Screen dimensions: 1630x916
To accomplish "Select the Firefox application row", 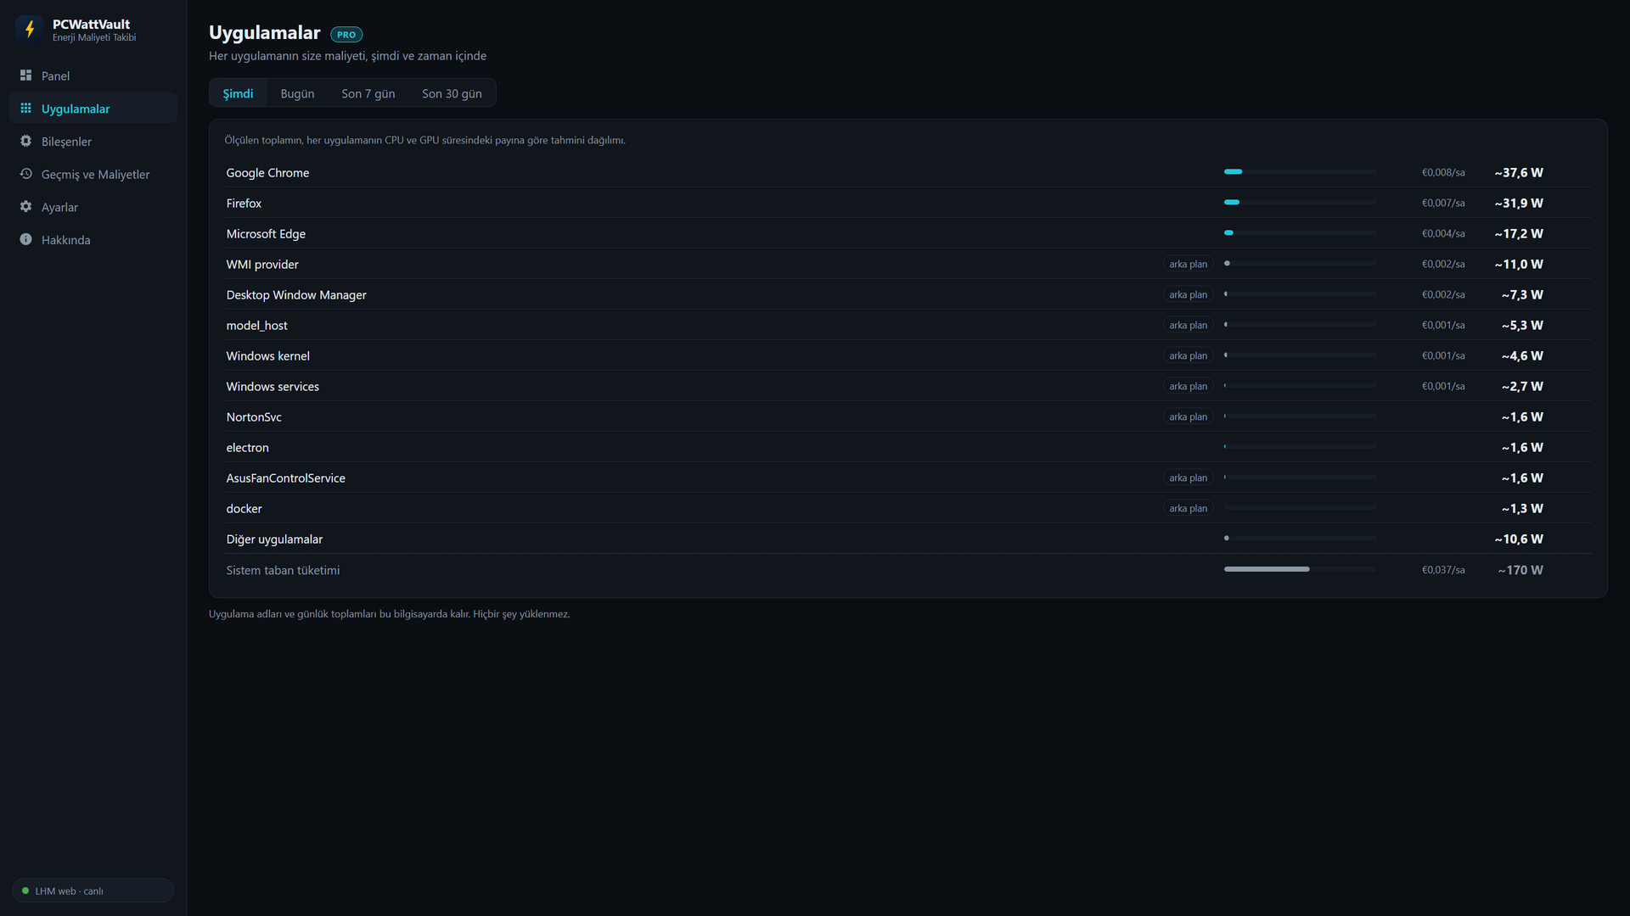I will (908, 203).
